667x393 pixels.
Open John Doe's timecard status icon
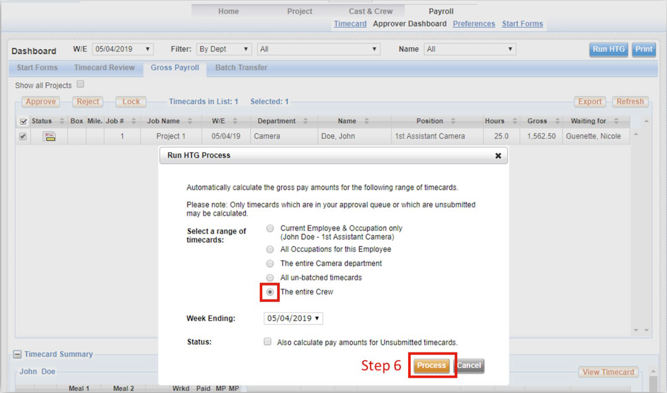49,136
